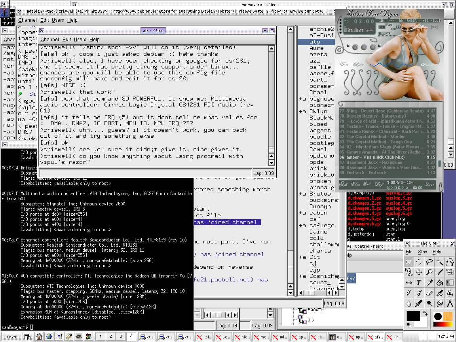The width and height of the screenshot is (456, 342).
Task: Pick the Ink pen tool in GIMP
Action: [x=419, y=303]
